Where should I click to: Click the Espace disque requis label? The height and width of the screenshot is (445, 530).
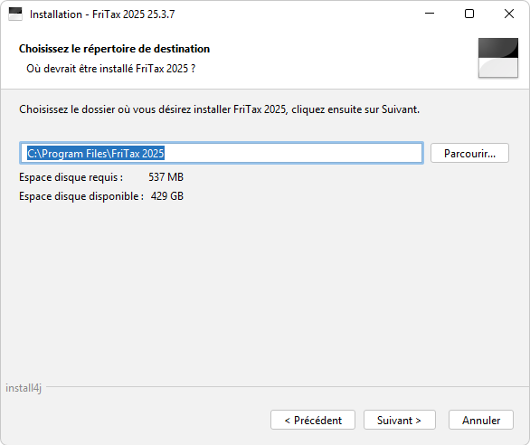pyautogui.click(x=71, y=177)
